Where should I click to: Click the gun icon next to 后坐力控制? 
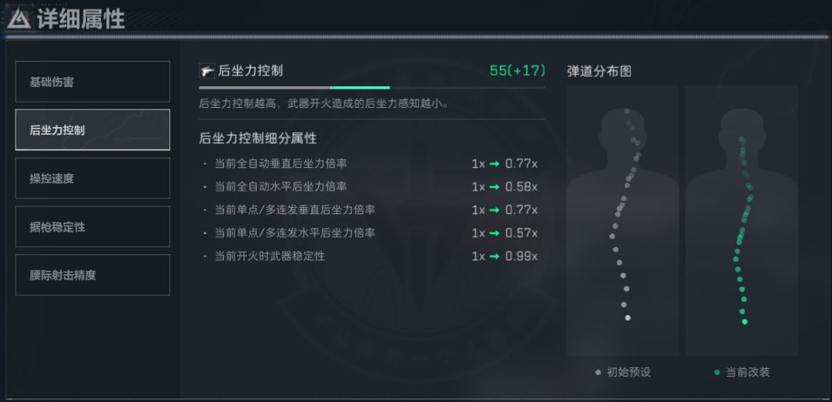click(206, 71)
